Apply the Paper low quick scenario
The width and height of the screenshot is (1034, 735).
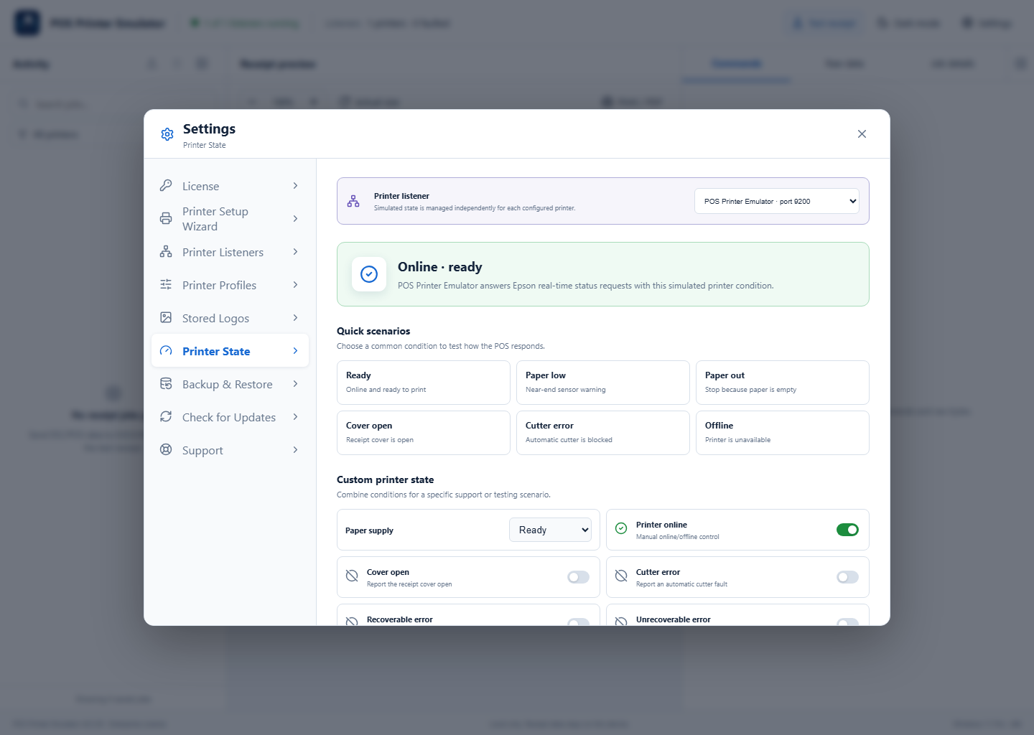[x=603, y=383]
